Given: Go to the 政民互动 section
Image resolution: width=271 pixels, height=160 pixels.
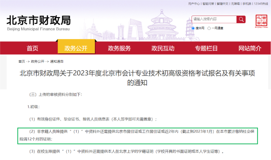Looking at the screenshot, I should (163, 48).
